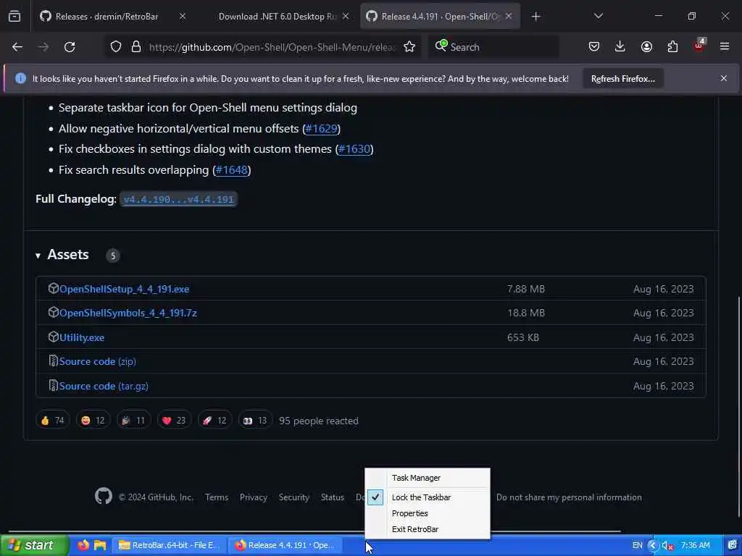Open Terms footer link
Viewport: 742px width, 556px height.
[x=216, y=497]
